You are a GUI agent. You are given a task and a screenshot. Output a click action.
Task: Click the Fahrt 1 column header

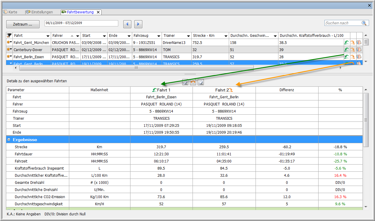161,90
